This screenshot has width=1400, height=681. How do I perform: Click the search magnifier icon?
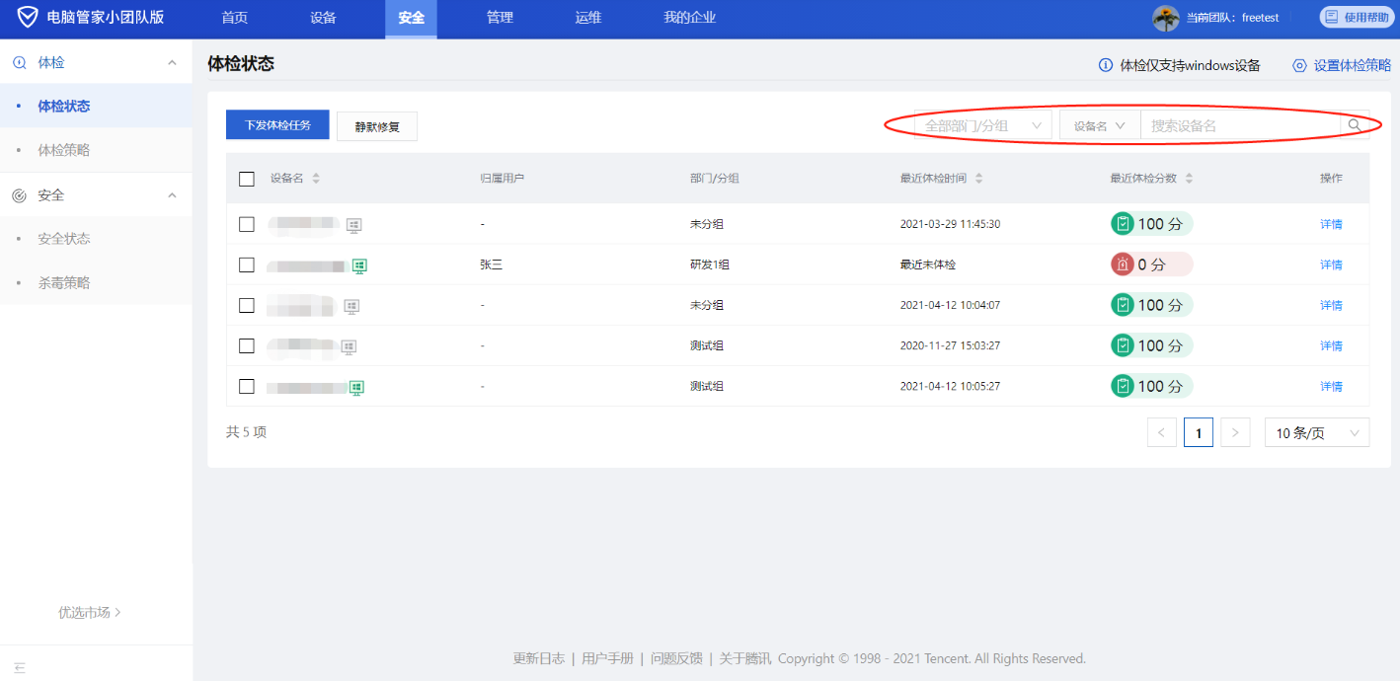(x=1355, y=125)
